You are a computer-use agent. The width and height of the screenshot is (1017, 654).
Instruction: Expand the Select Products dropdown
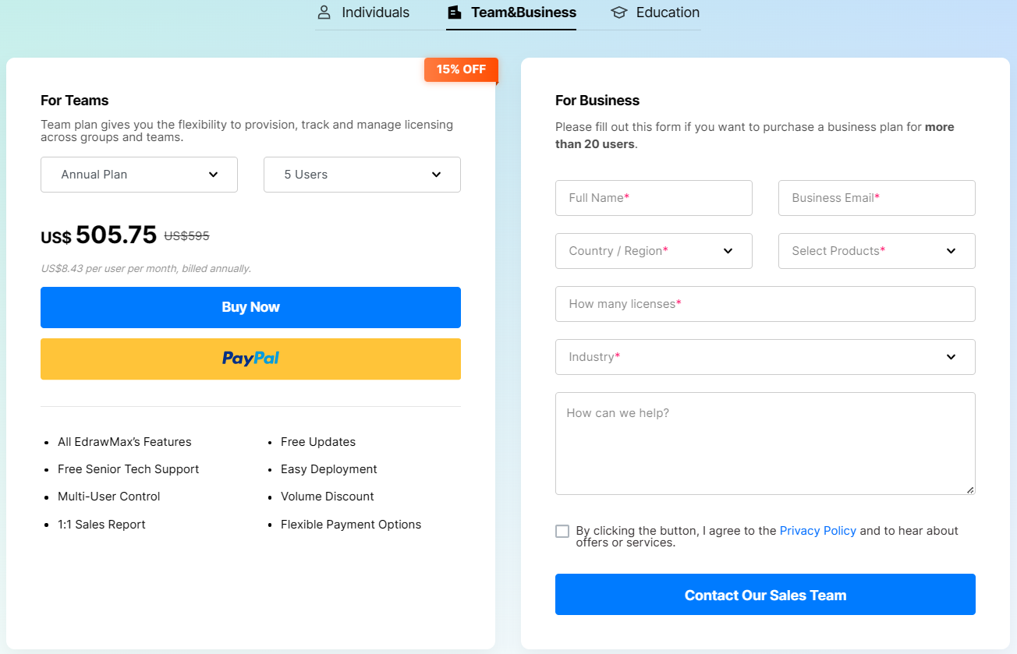point(877,251)
